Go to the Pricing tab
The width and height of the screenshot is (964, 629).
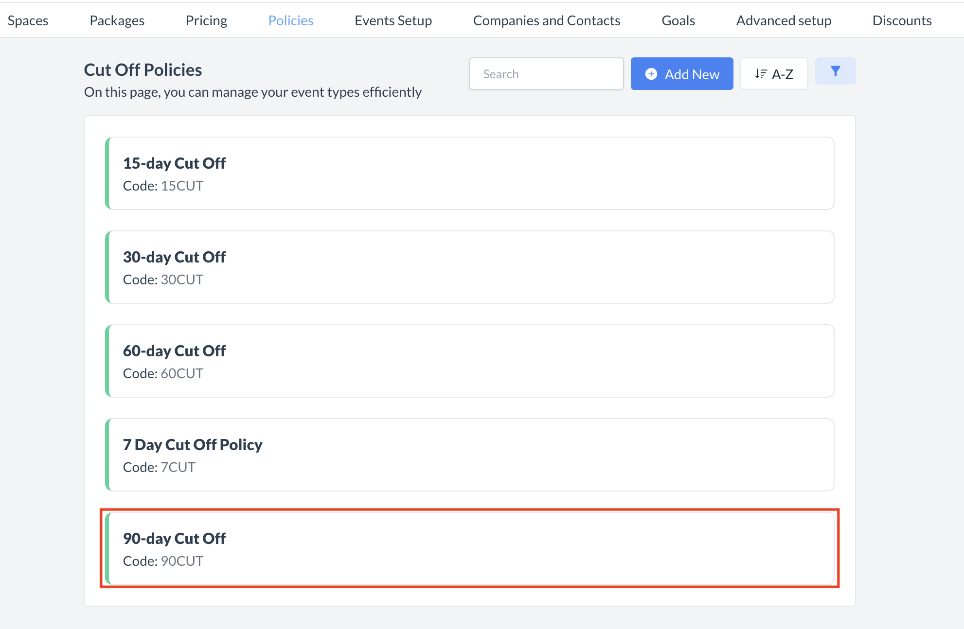coord(206,20)
